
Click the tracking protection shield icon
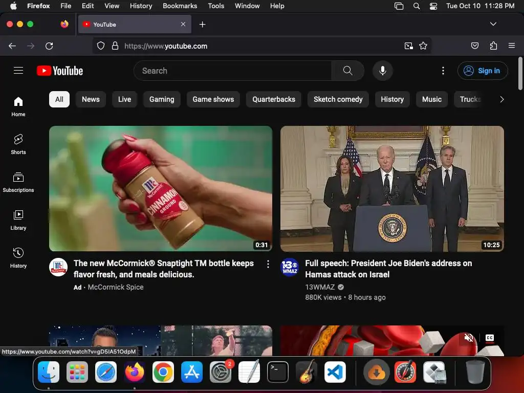101,46
